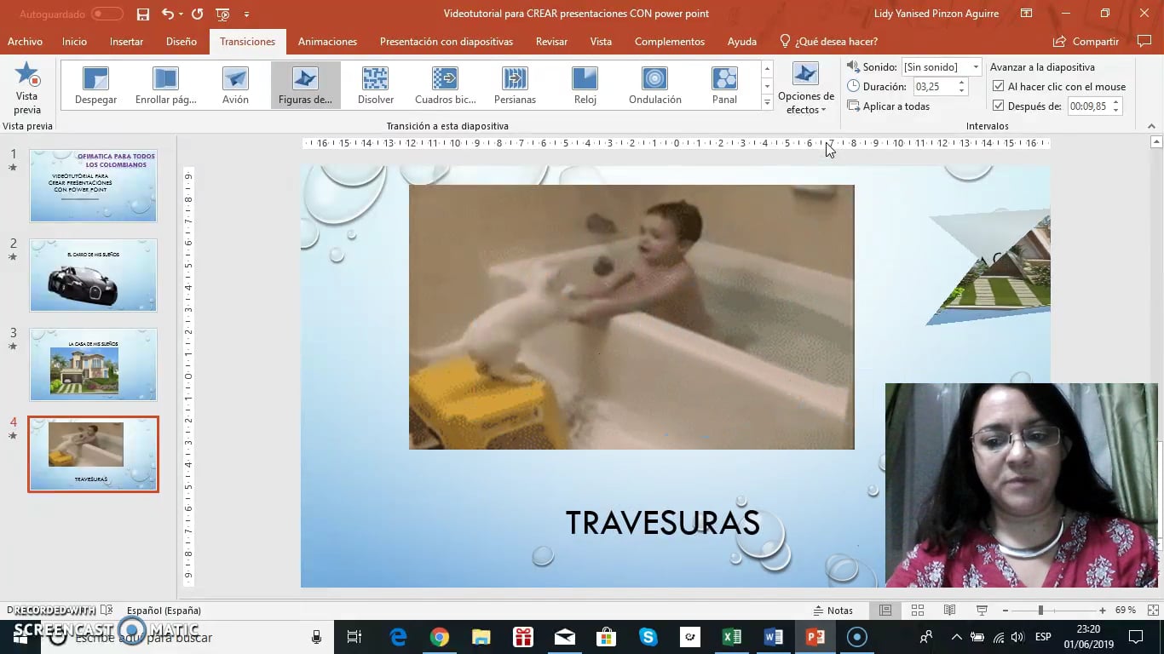The width and height of the screenshot is (1164, 654).
Task: Choose the Figuras de... transition
Action: (305, 85)
